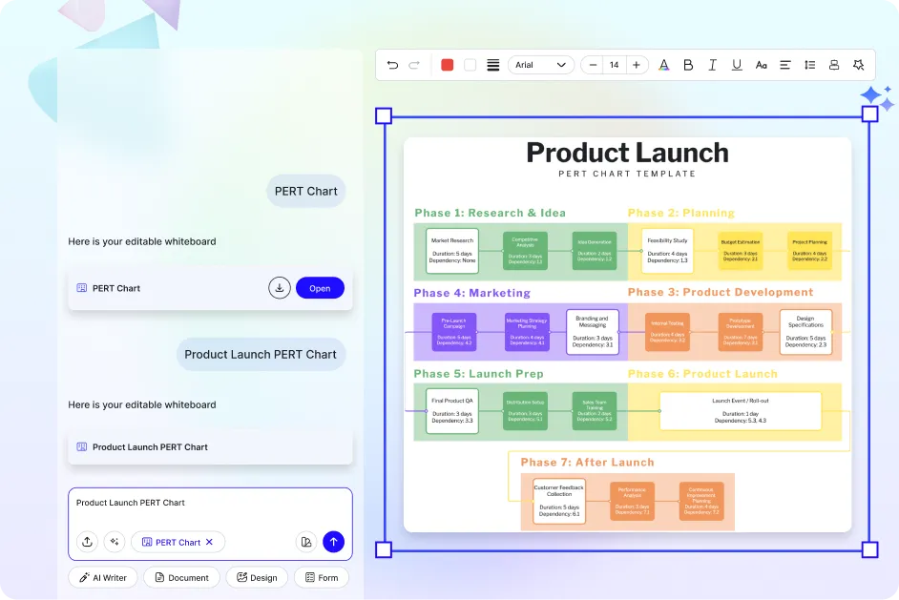Viewport: 899px width, 600px height.
Task: Select the AI Writer option
Action: click(x=103, y=577)
